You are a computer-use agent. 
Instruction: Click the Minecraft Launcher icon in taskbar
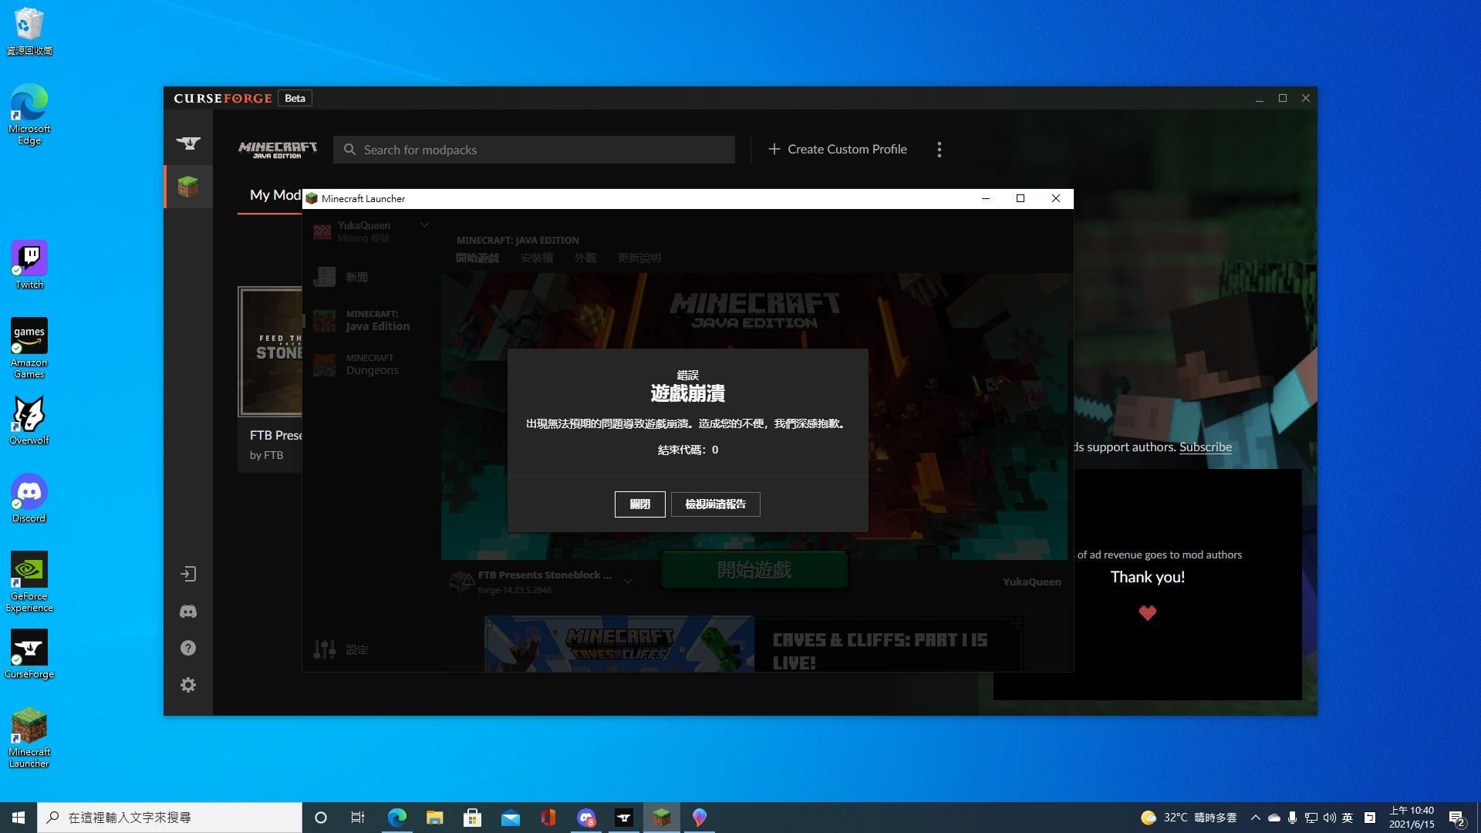(661, 818)
